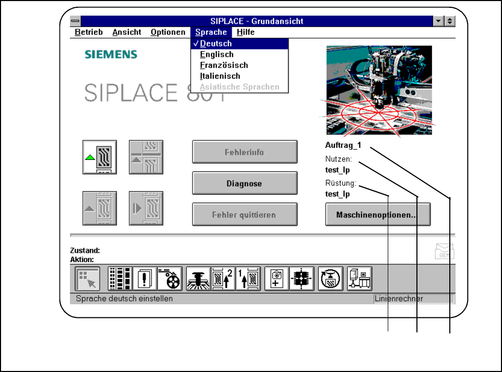Click the title bar restore up-down arrow
The width and height of the screenshot is (502, 372).
click(449, 21)
